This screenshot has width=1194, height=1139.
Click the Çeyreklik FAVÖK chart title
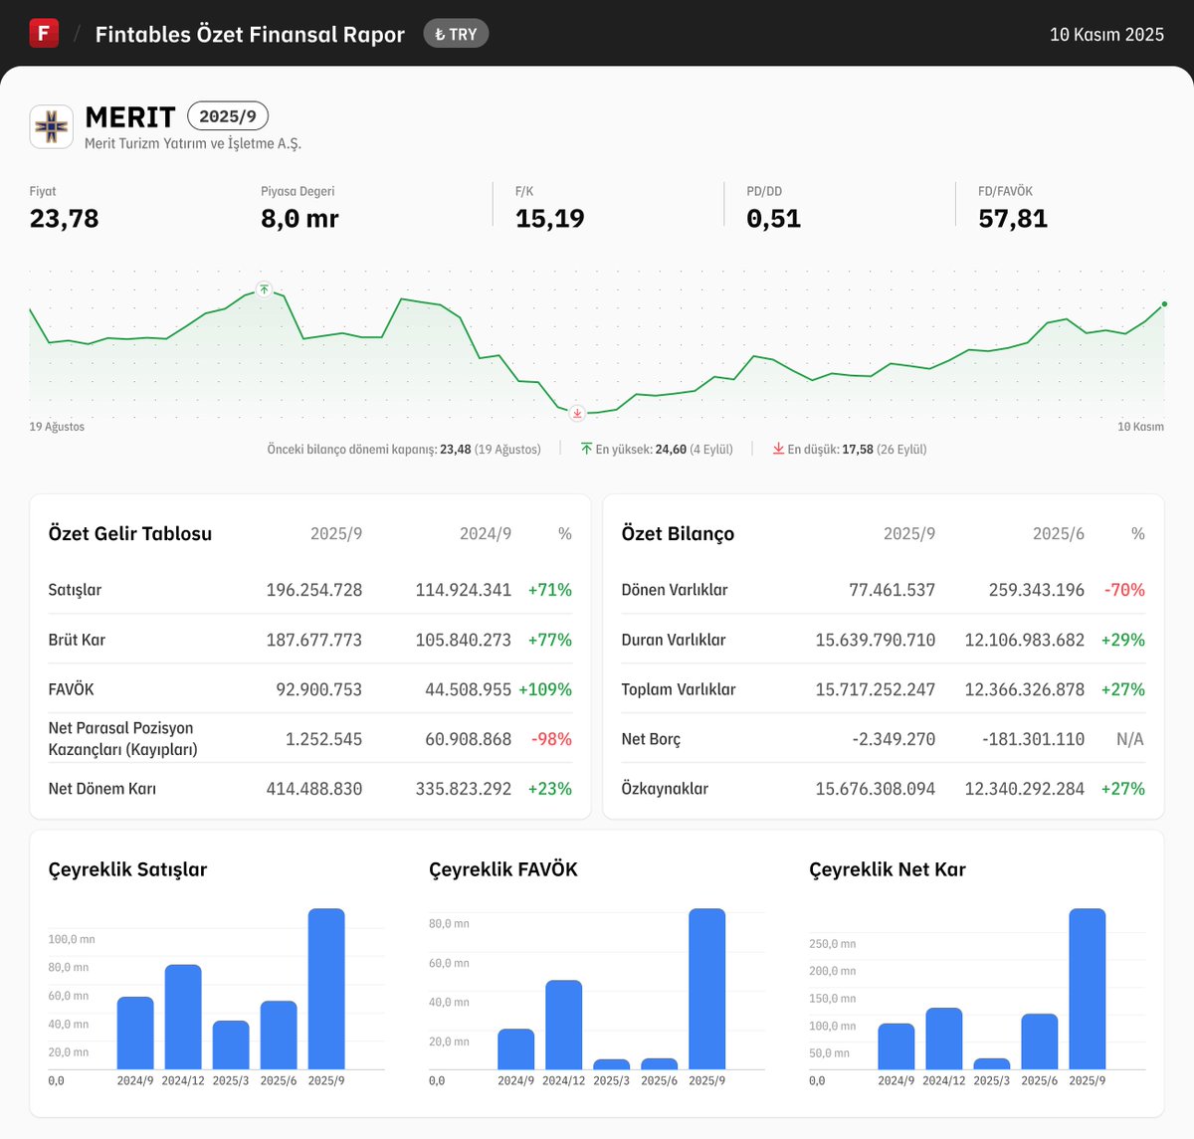(x=503, y=869)
